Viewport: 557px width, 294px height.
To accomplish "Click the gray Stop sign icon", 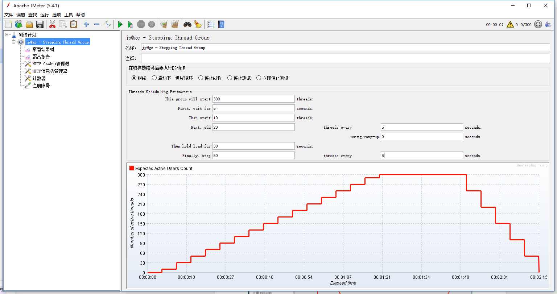I will click(141, 24).
